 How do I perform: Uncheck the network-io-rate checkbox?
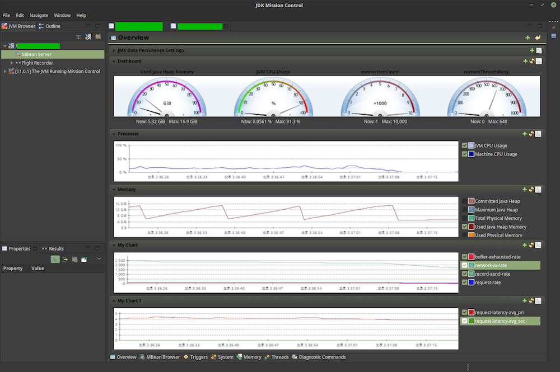tap(465, 265)
